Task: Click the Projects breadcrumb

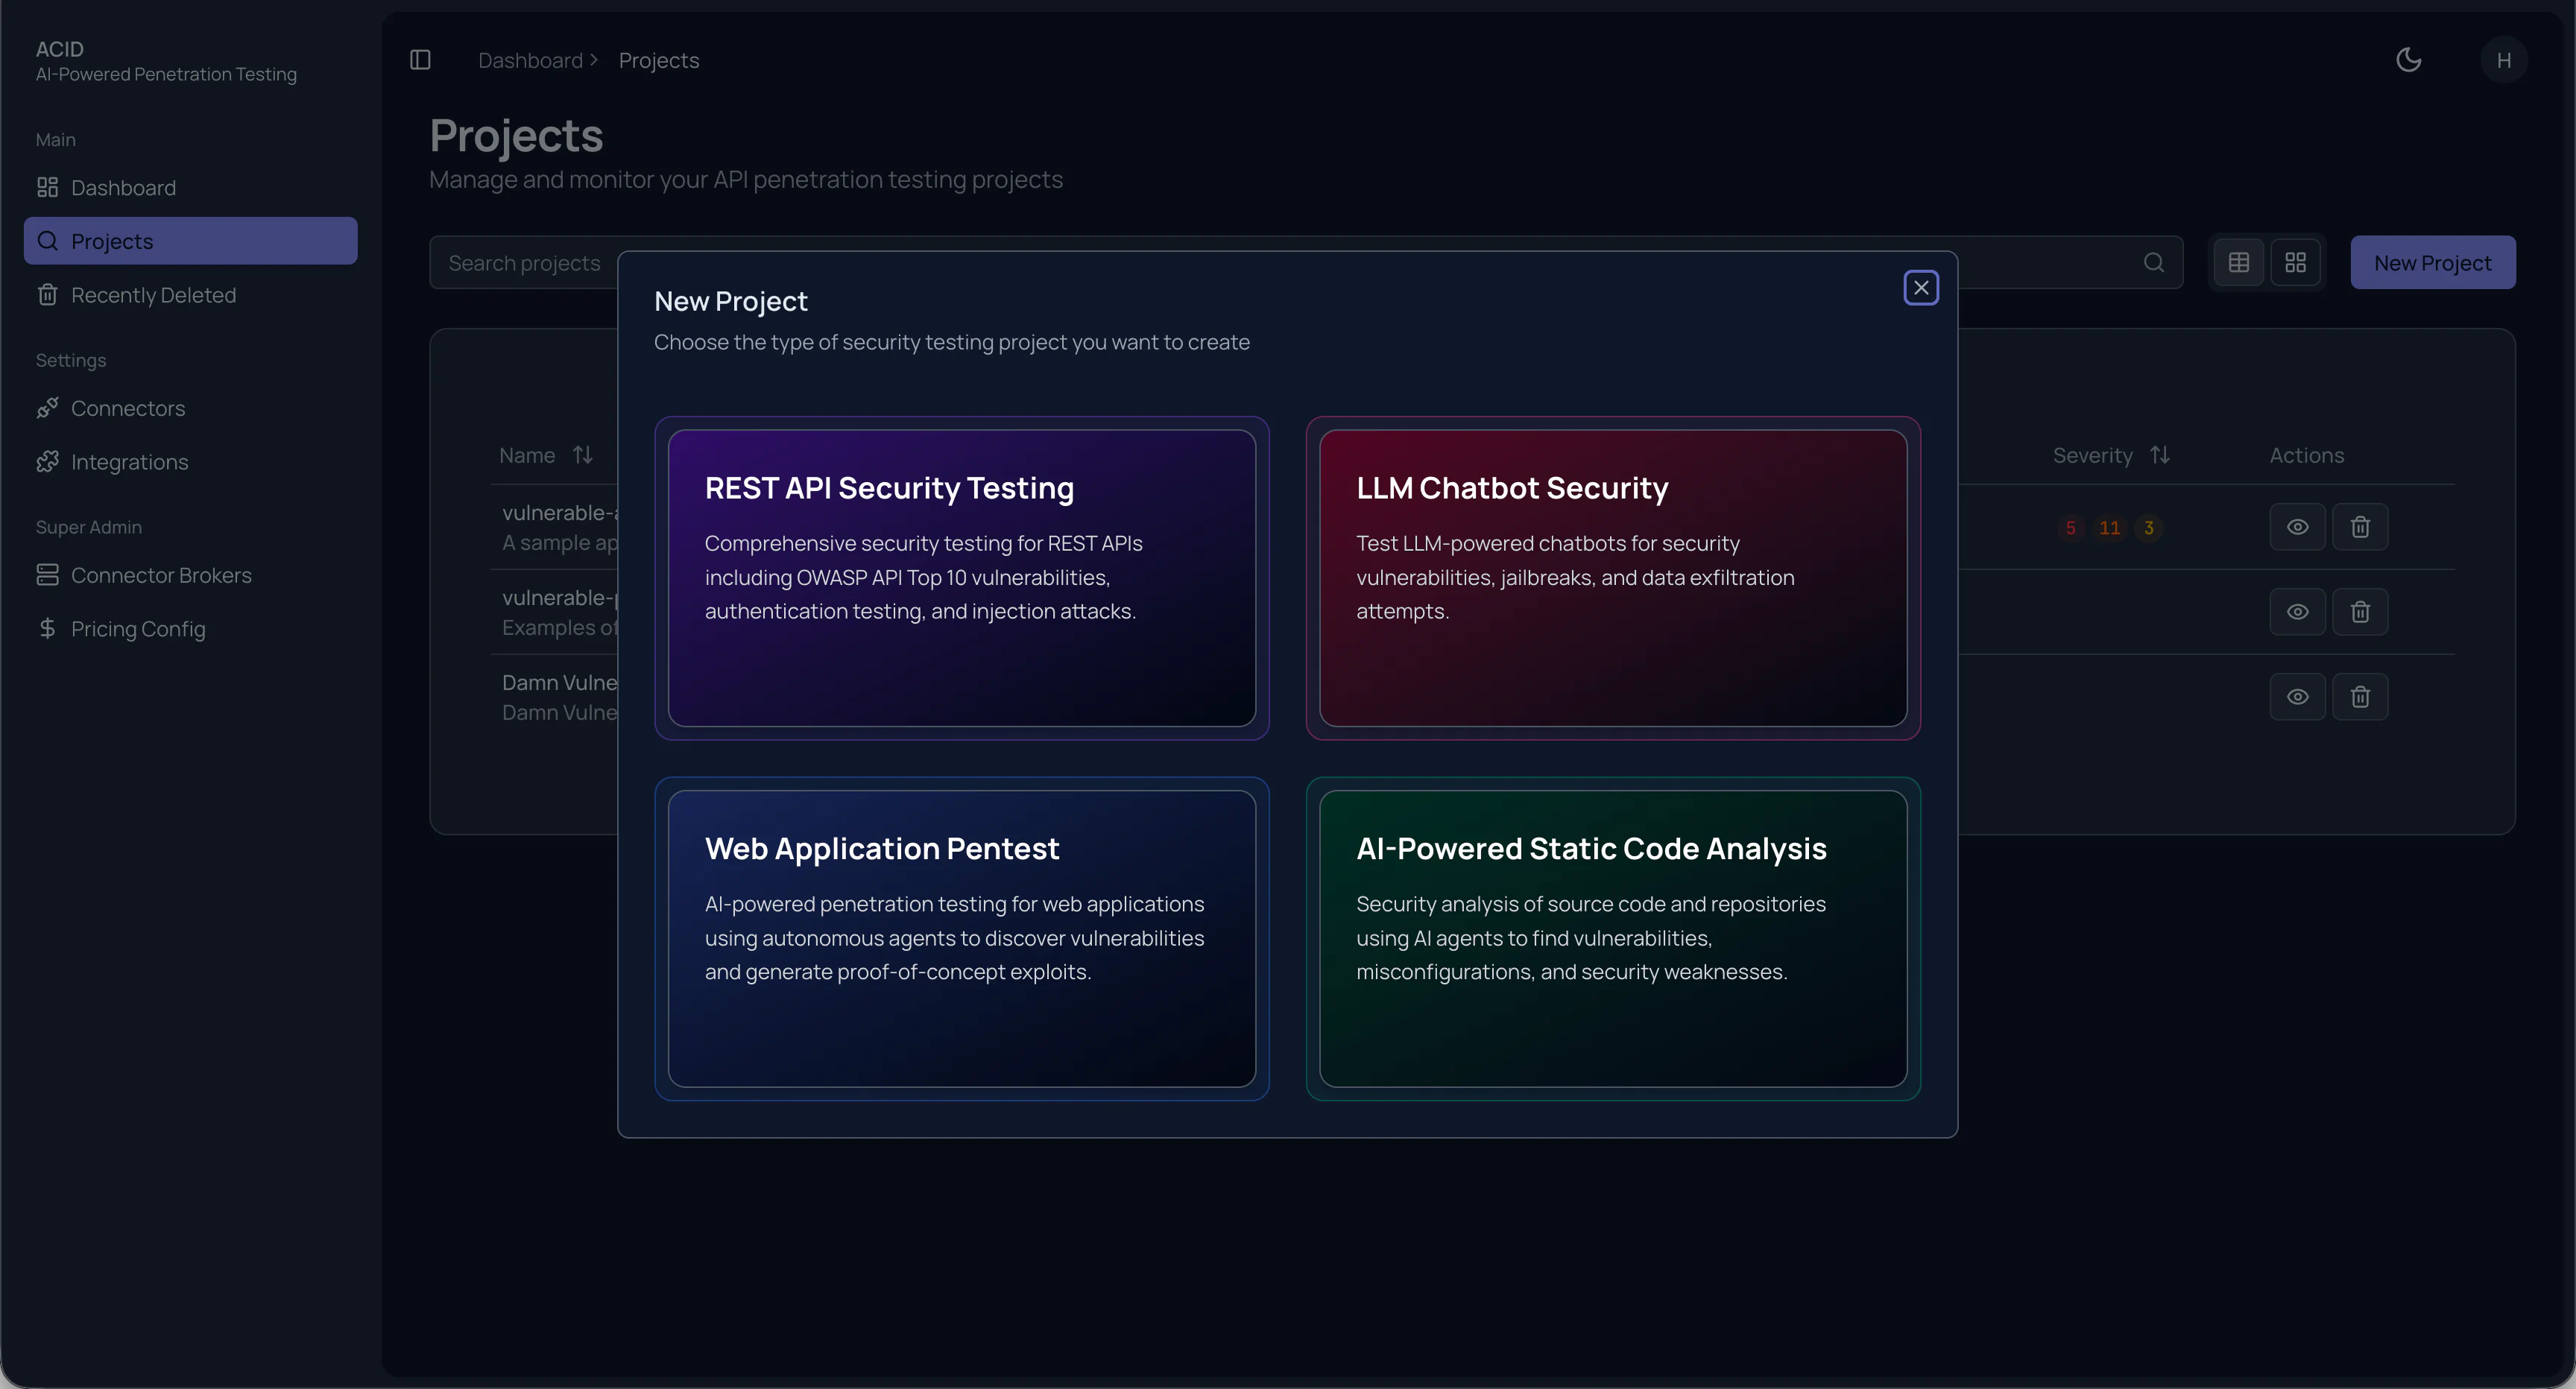Action: click(x=659, y=60)
